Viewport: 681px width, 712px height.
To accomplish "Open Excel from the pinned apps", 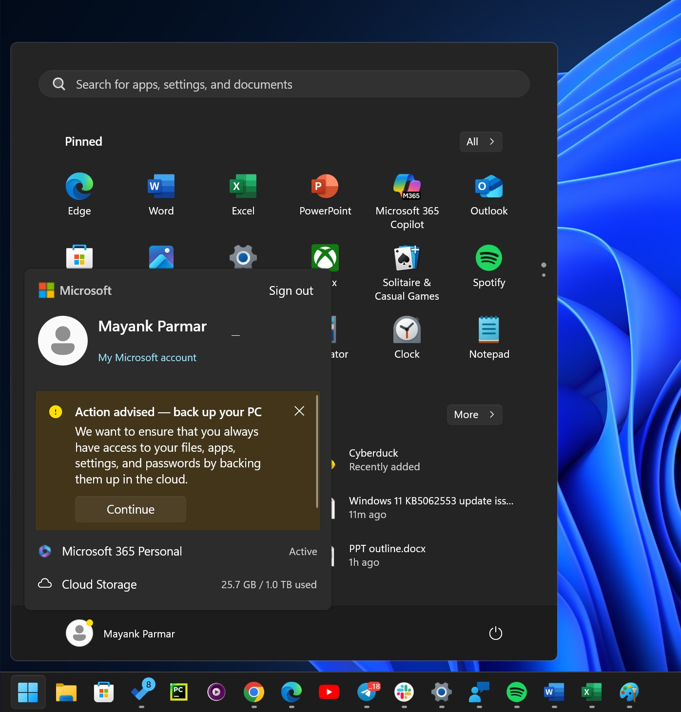I will click(x=242, y=192).
